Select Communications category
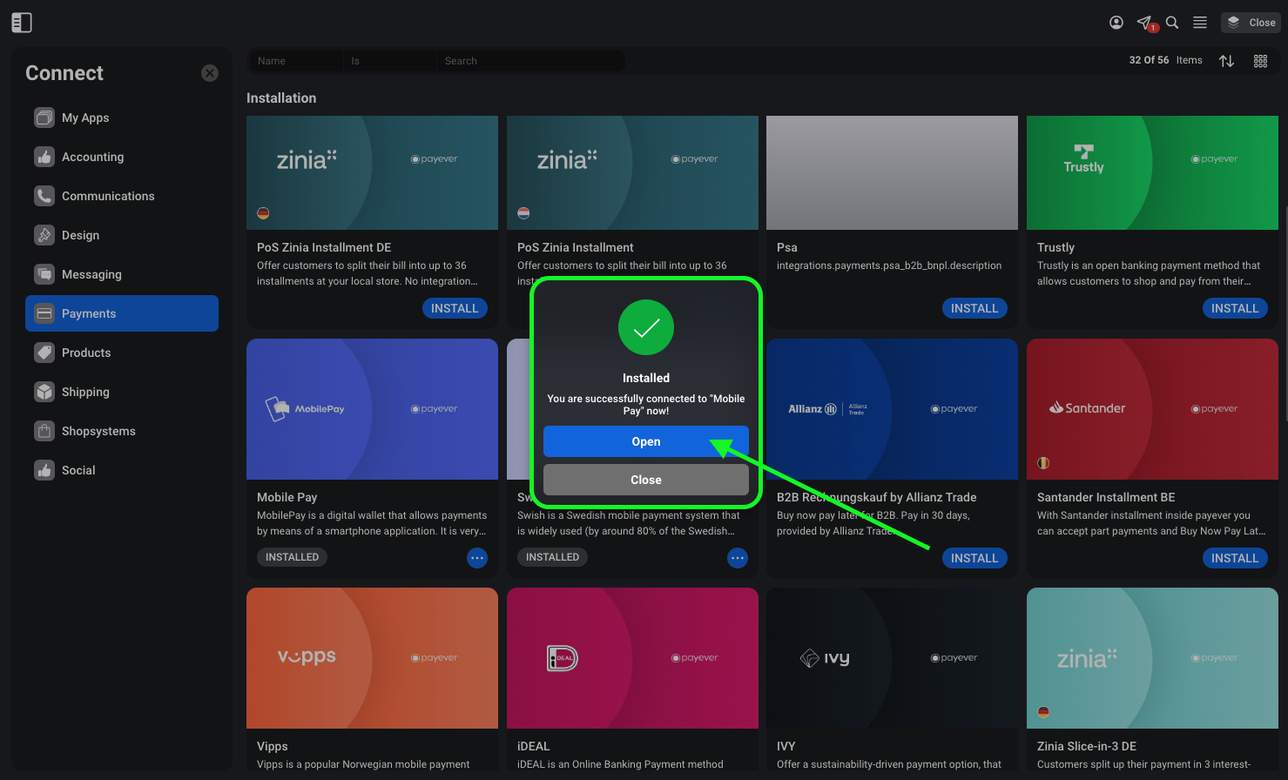 tap(122, 196)
